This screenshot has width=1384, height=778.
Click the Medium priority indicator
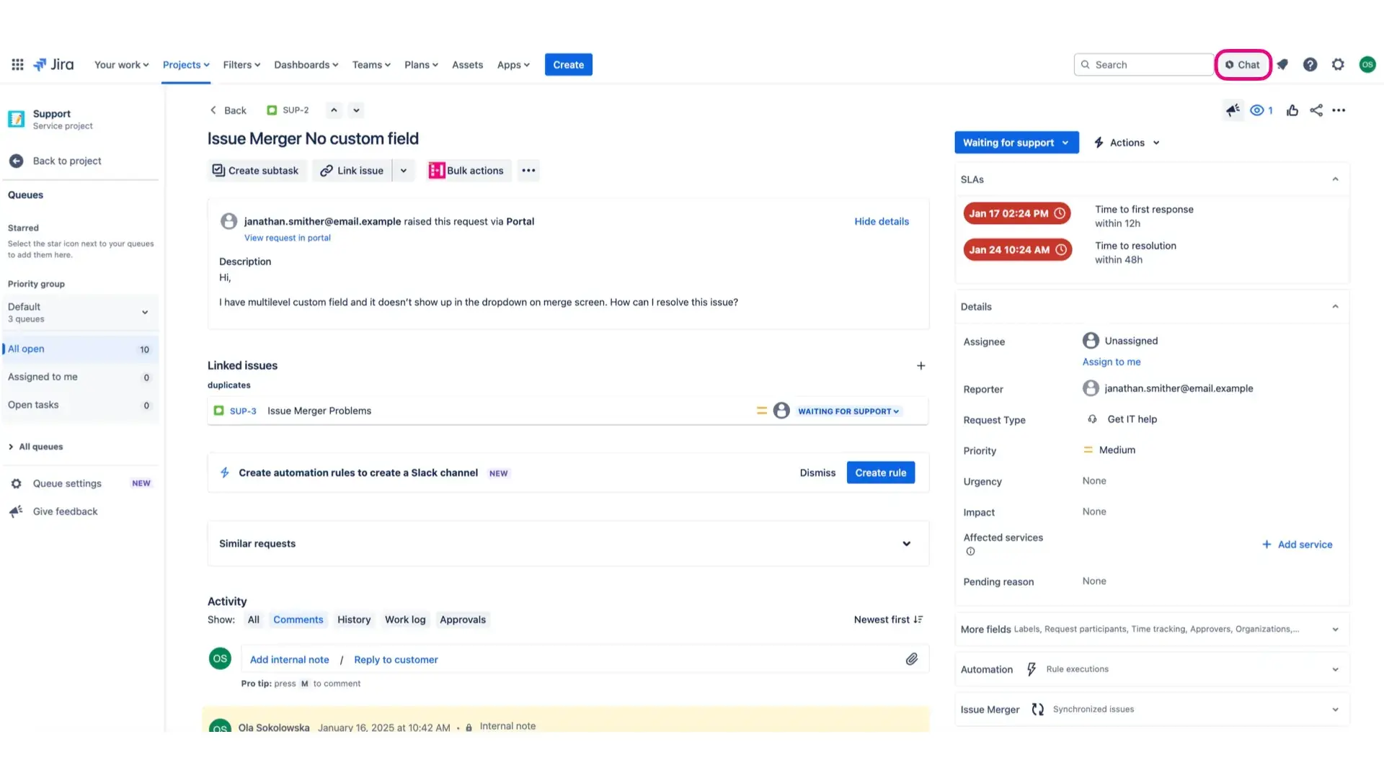[x=1109, y=450]
